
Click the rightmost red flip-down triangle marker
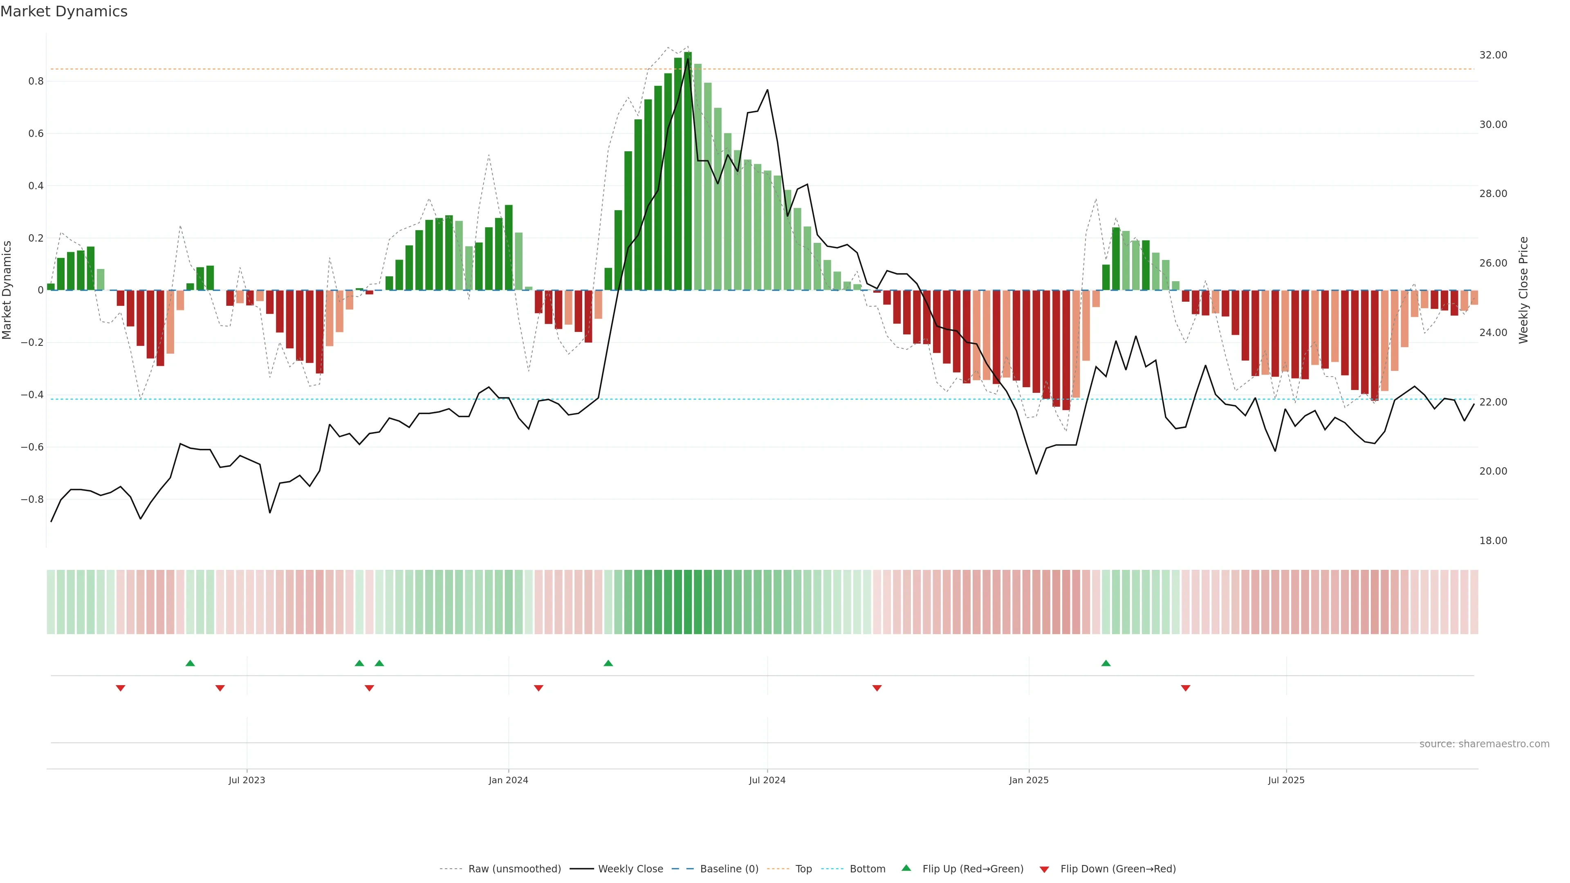click(x=1185, y=688)
